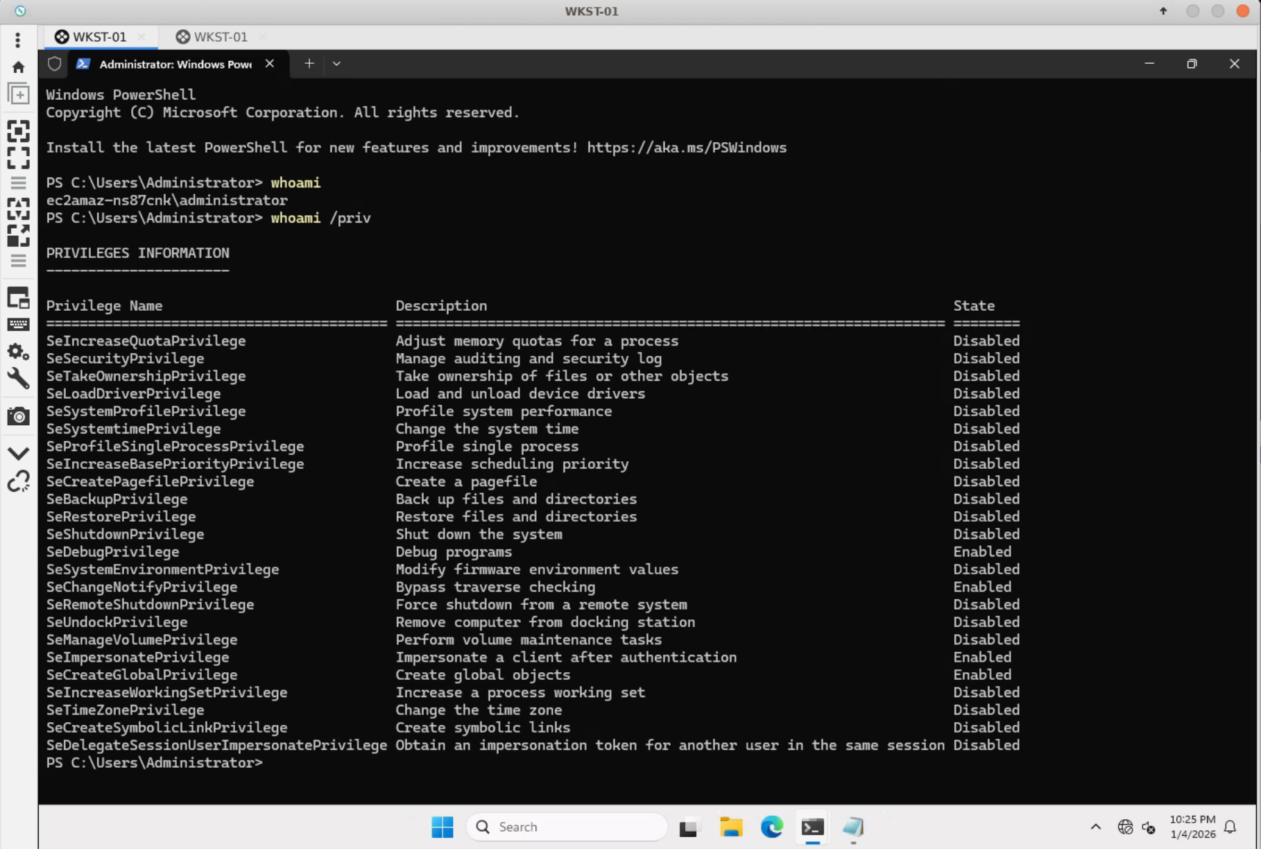
Task: Collapse the sidebar with the chevron down
Action: [x=19, y=454]
